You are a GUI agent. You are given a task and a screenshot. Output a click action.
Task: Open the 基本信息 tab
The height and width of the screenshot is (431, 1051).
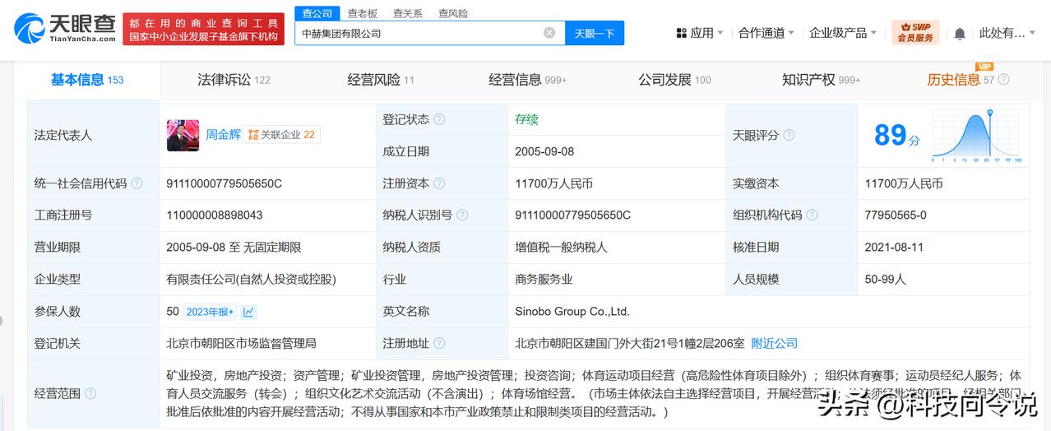point(87,80)
